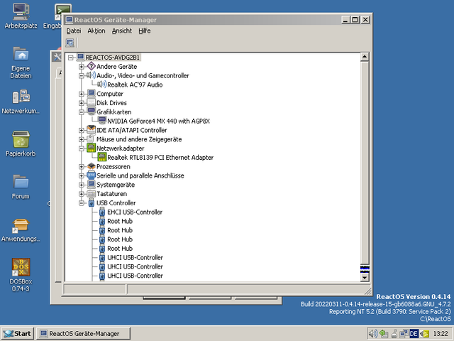Click the USB Controller category icon
The height and width of the screenshot is (341, 454).
pyautogui.click(x=92, y=202)
